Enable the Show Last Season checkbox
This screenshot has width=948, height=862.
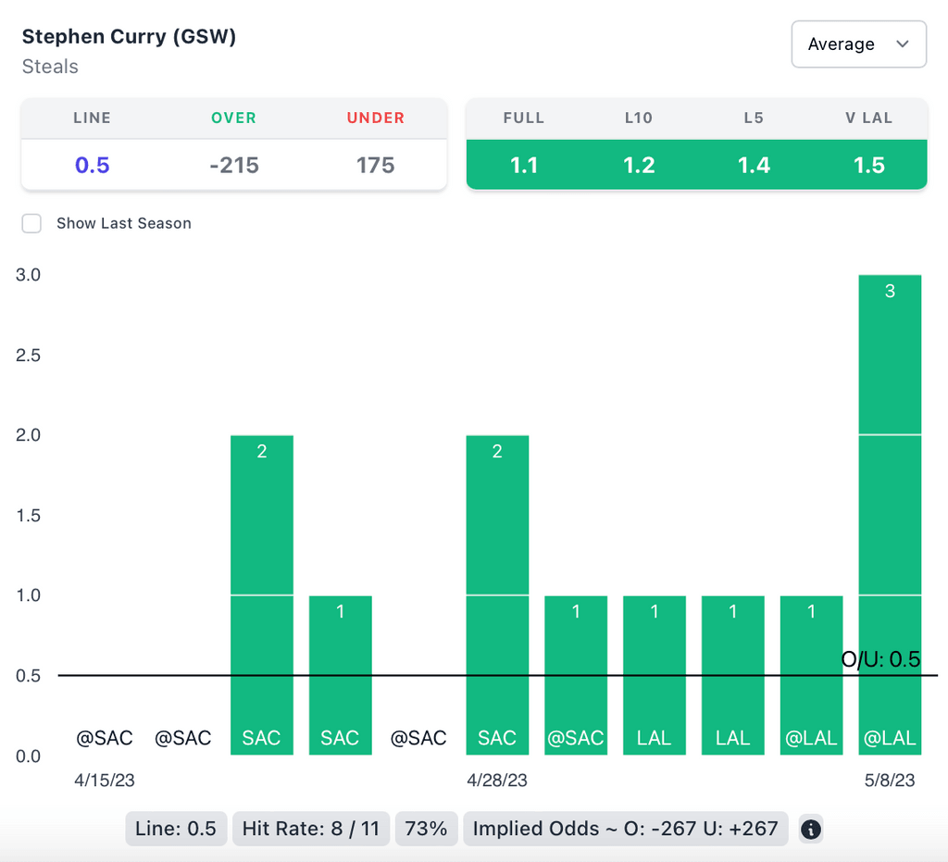32,223
